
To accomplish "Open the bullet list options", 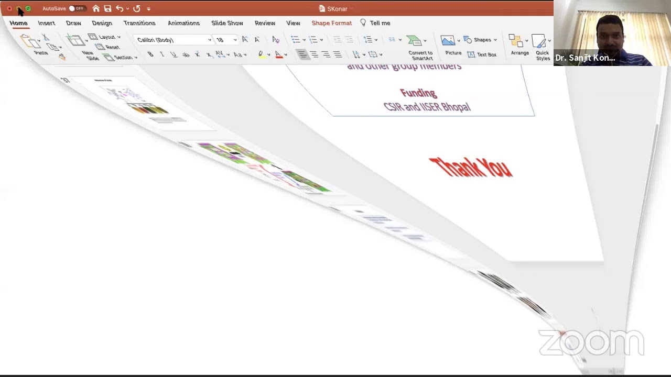I will pos(298,40).
